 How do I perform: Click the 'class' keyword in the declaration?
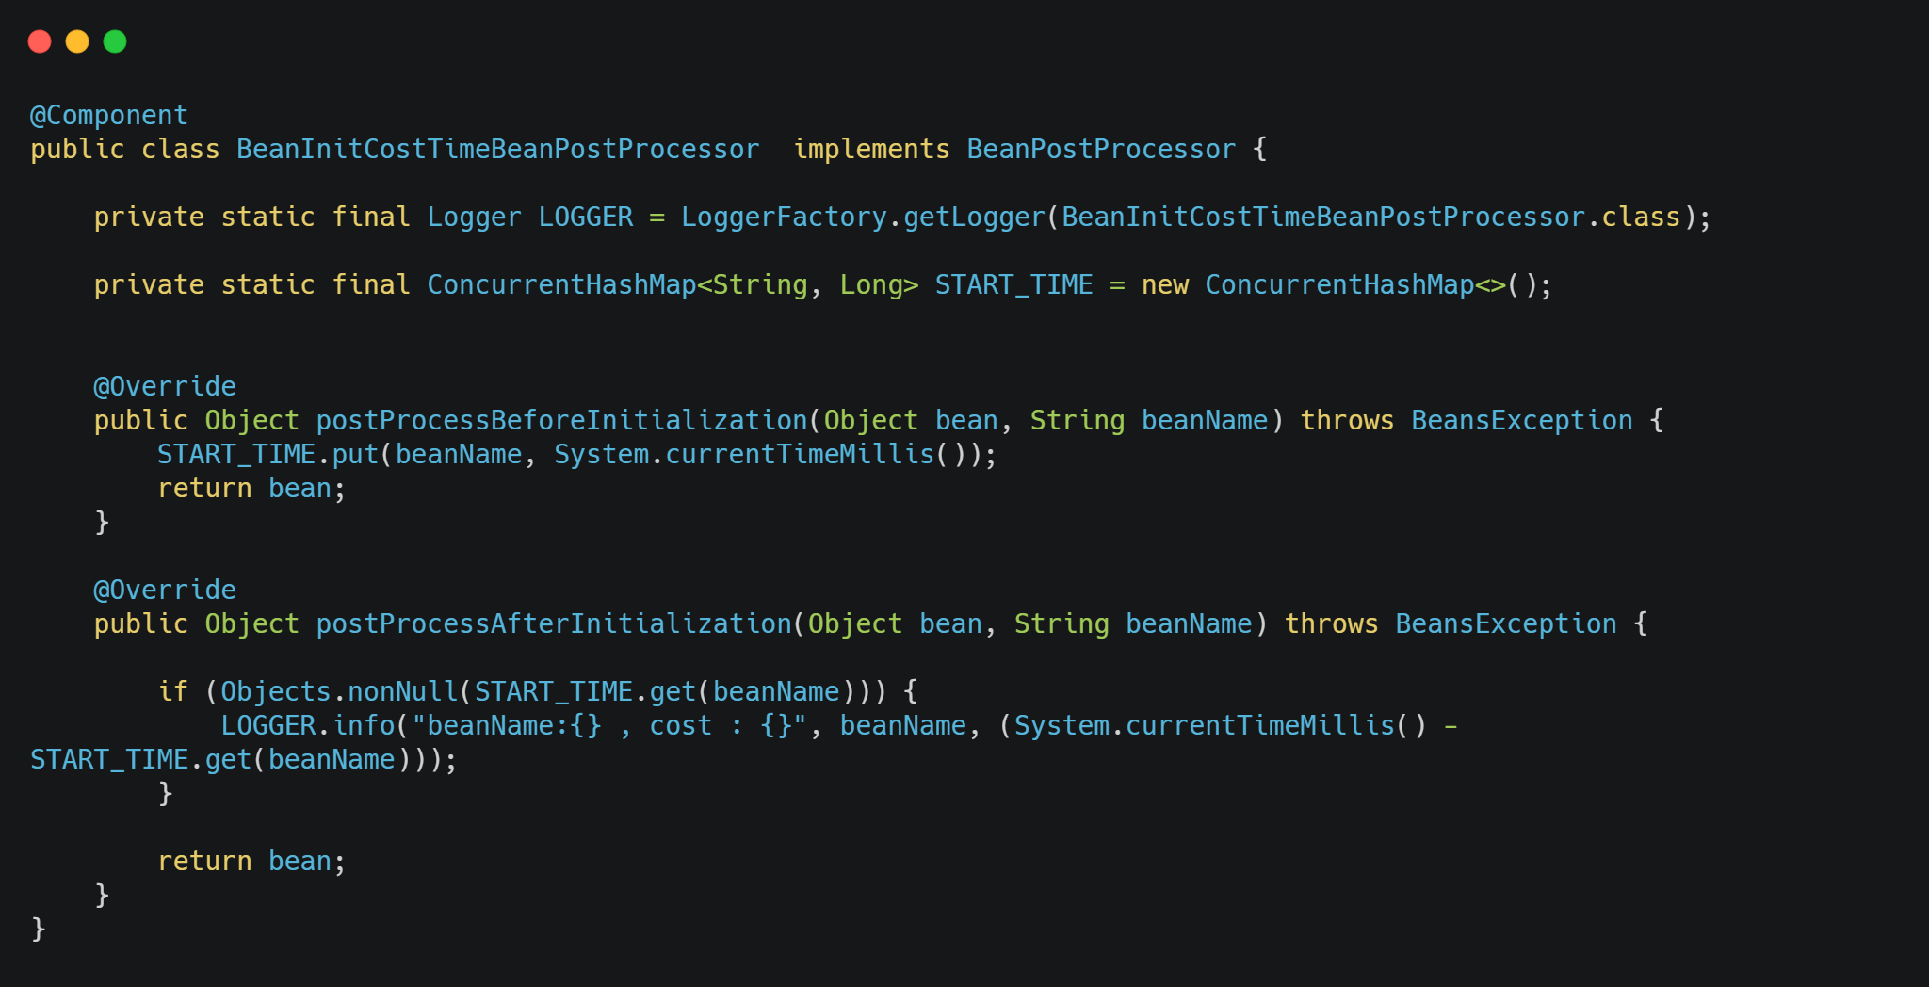pos(180,149)
